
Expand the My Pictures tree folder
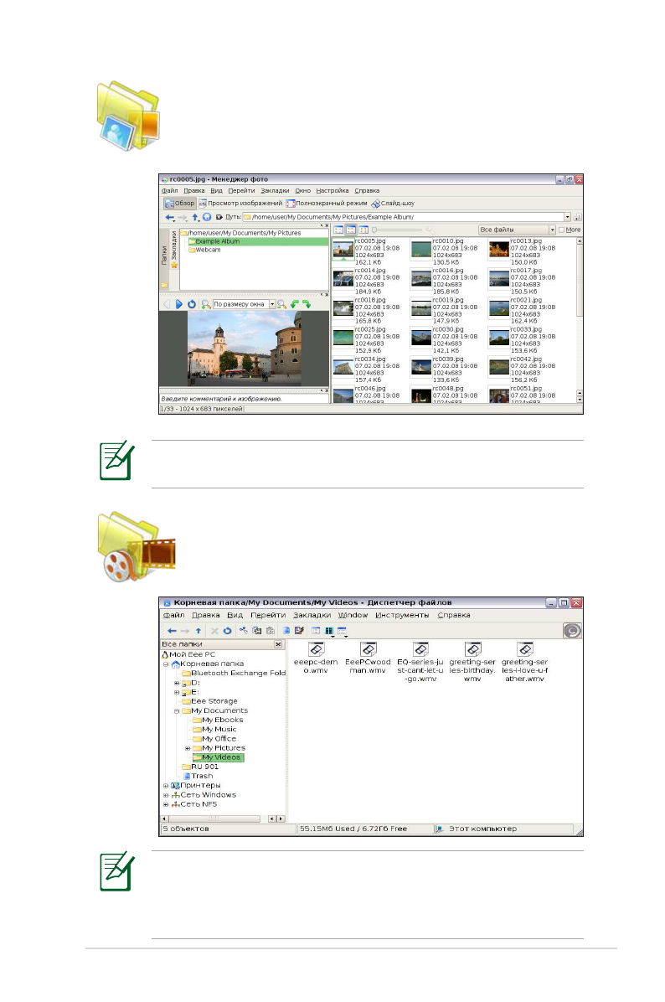coord(188,748)
